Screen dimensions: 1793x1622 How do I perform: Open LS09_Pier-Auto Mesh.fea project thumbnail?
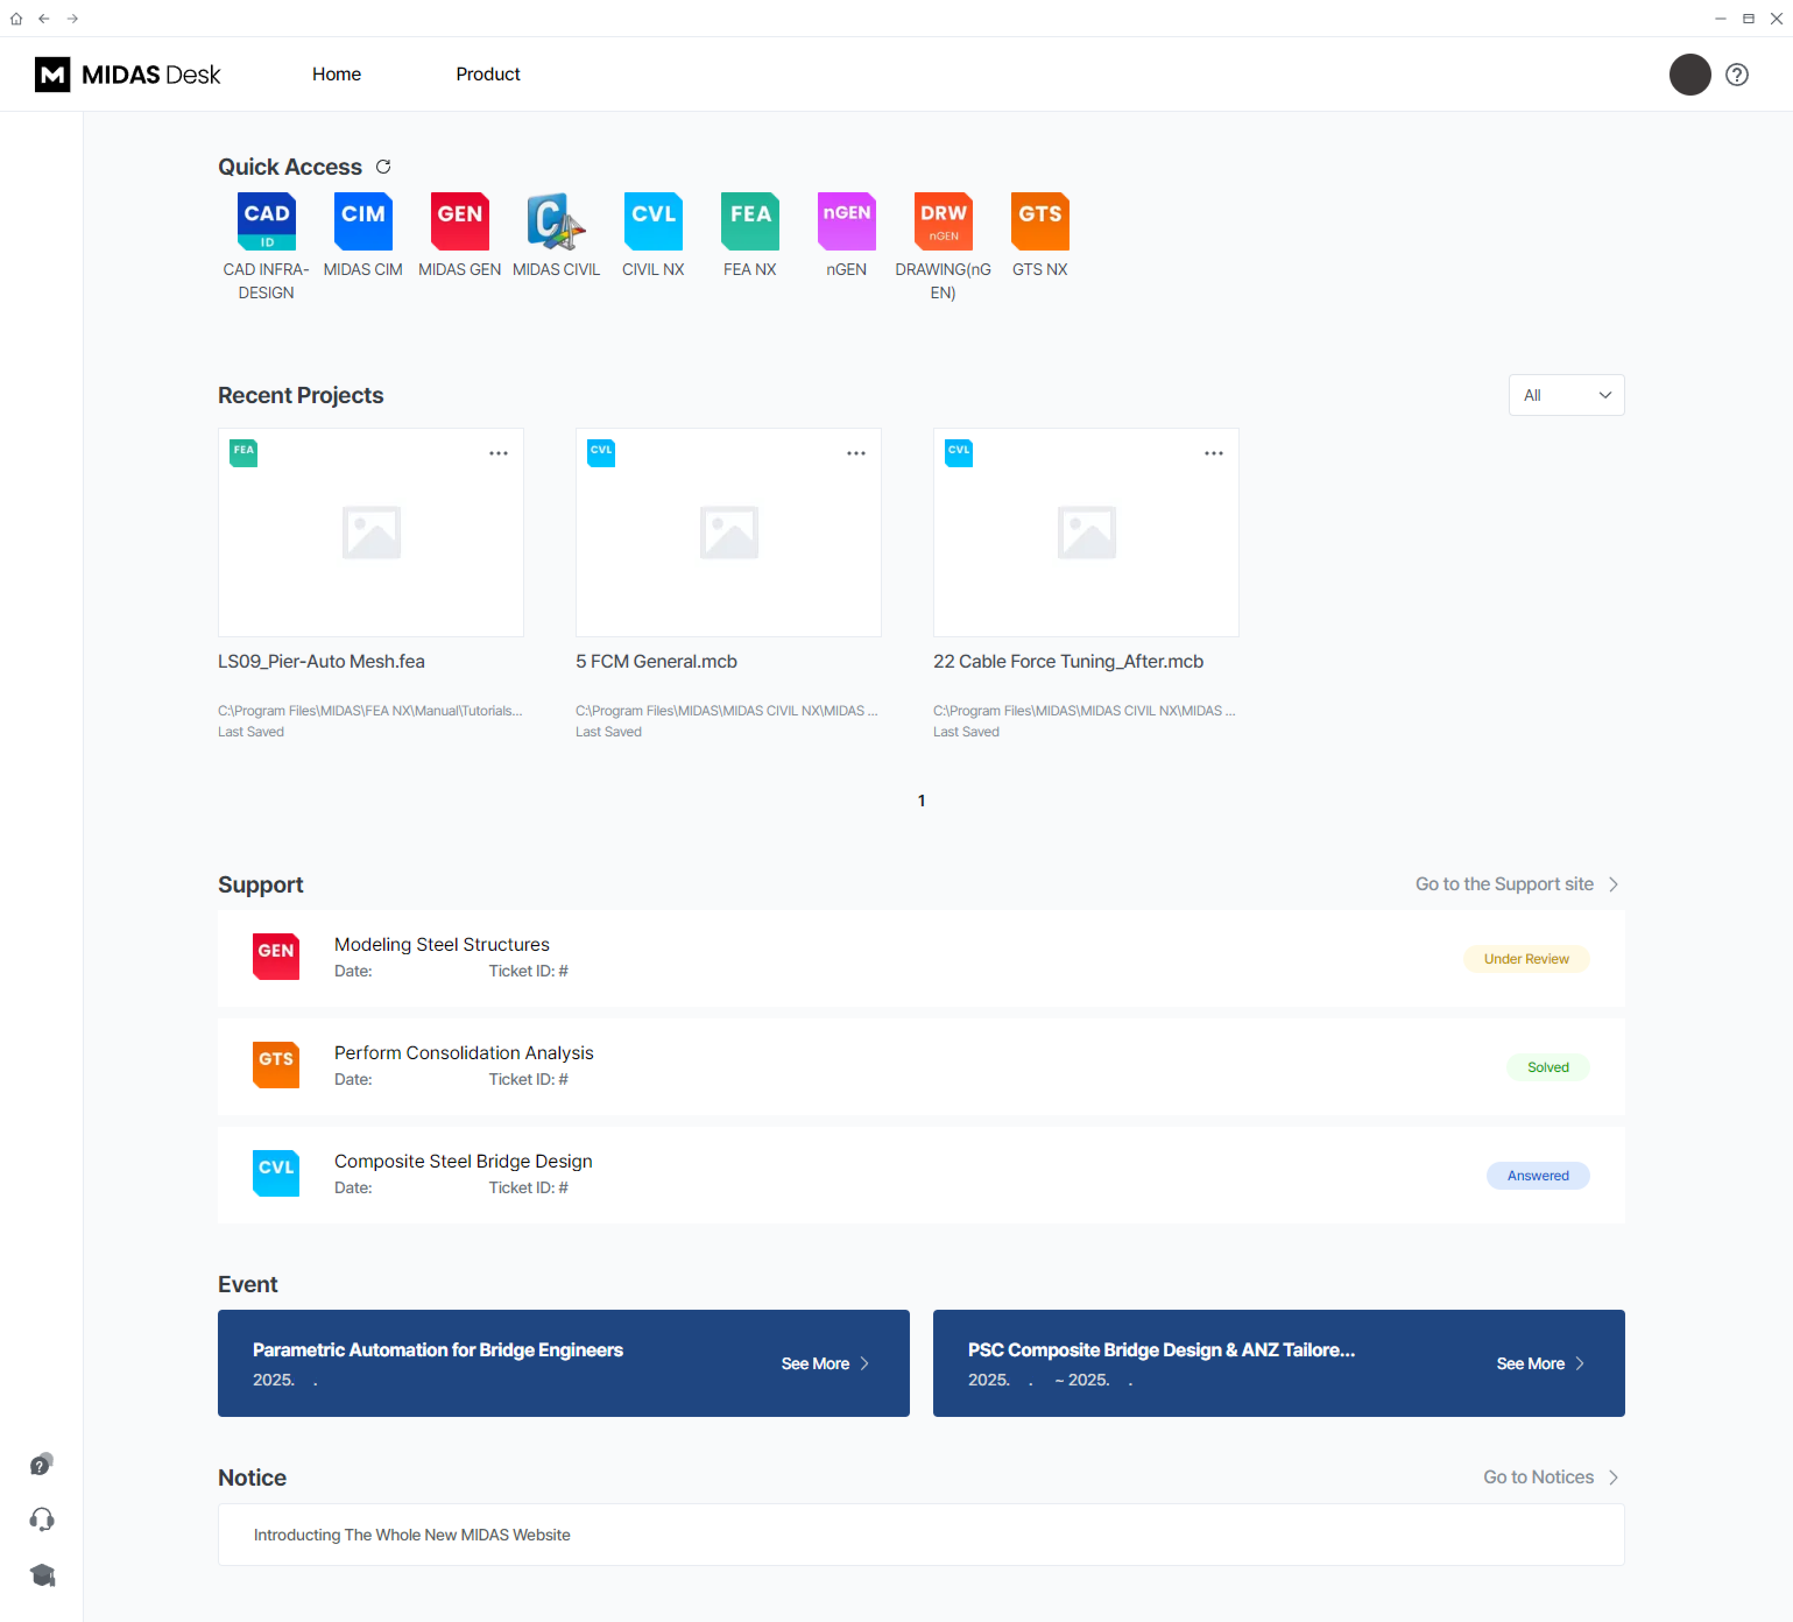371,532
